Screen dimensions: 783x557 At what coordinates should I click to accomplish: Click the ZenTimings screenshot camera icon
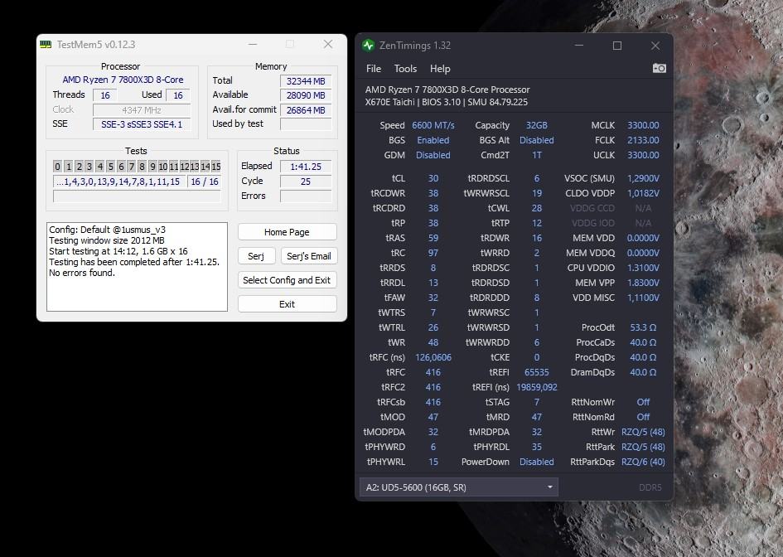(x=660, y=69)
